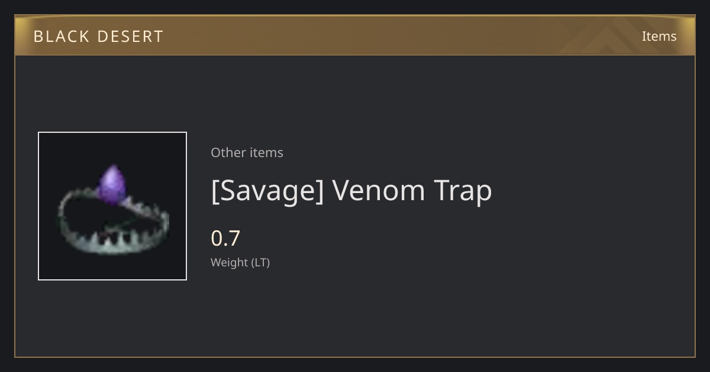
Task: Click the Weight (LT) label
Action: pos(240,263)
